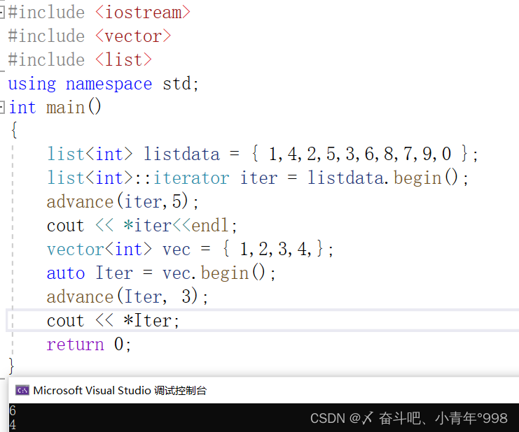Click 'cout << *iter<<endl;' statement
The width and height of the screenshot is (519, 432).
pos(142,226)
